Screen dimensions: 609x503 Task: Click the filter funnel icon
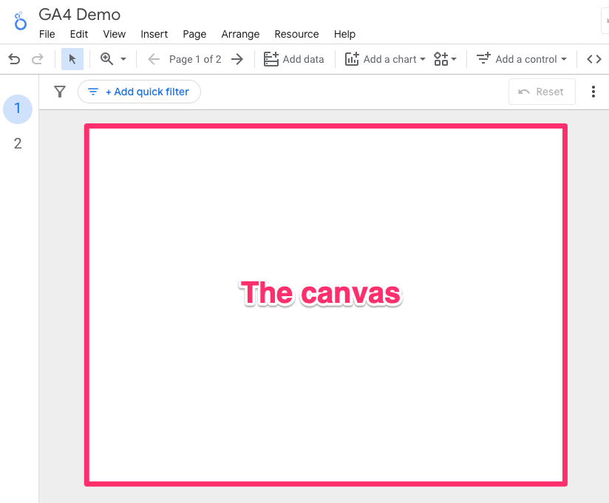[x=60, y=92]
